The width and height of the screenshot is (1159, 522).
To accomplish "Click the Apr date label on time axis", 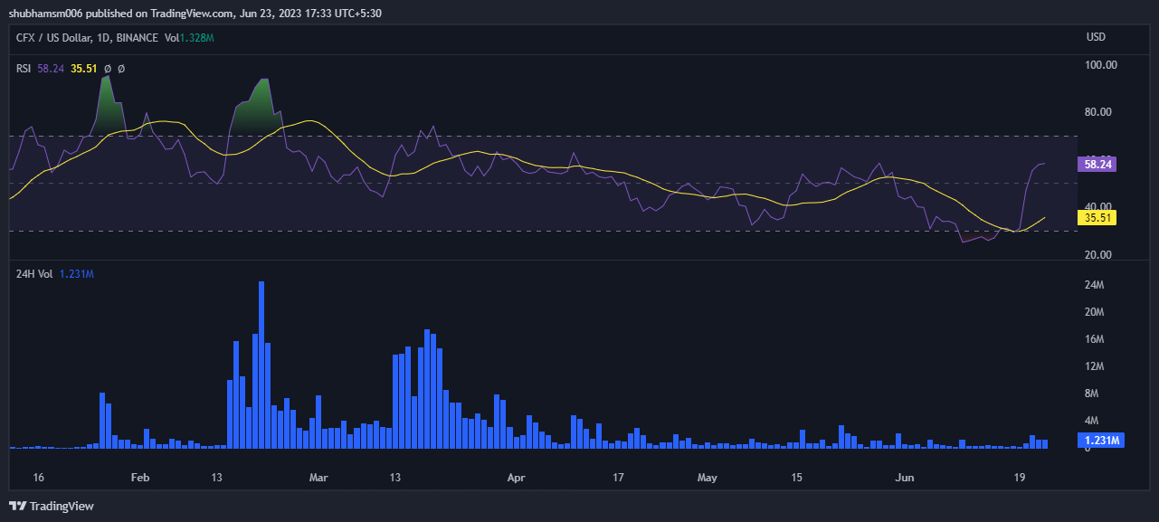I will 516,477.
